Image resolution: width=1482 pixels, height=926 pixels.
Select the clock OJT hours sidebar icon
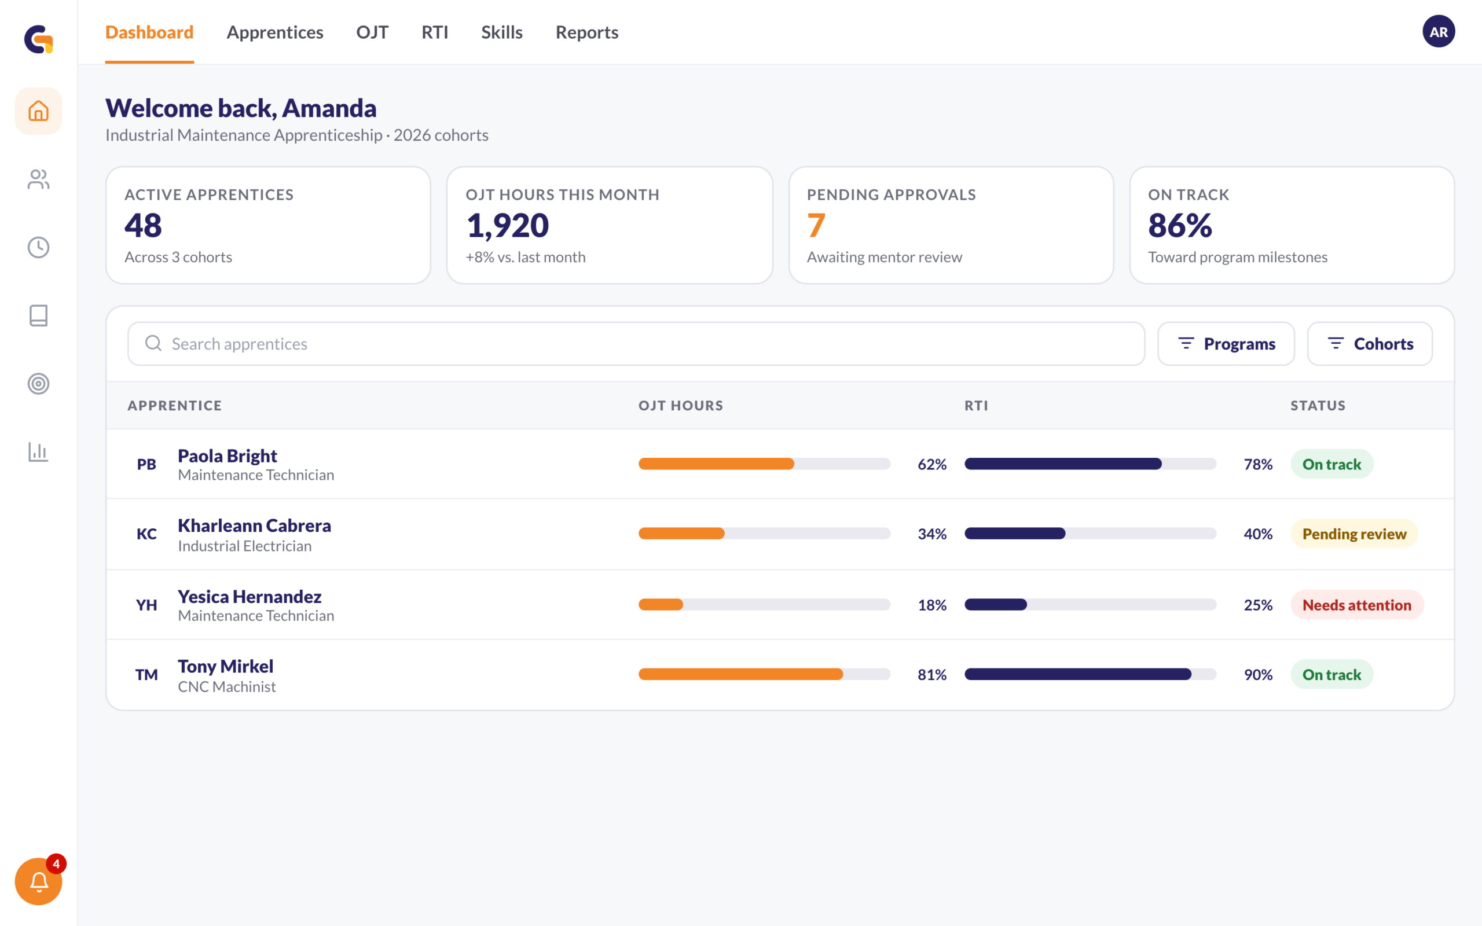[x=39, y=248]
